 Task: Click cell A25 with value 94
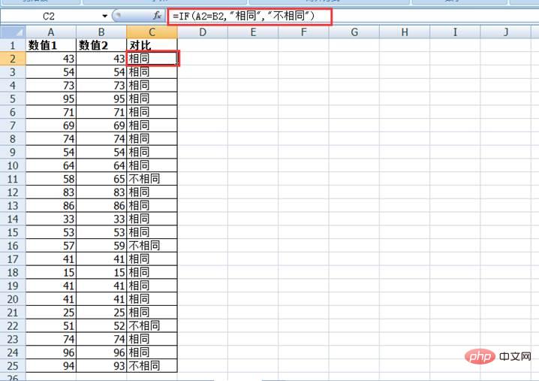[51, 366]
